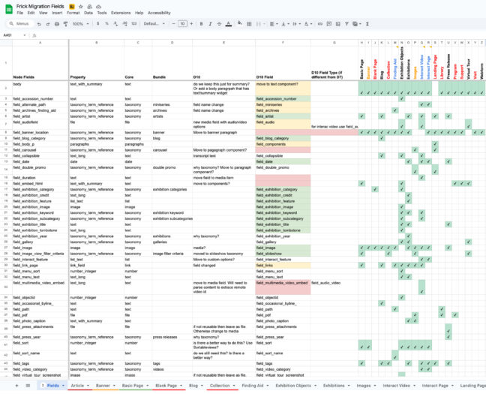
Task: Open text rotation dropdown
Action: tap(308, 24)
